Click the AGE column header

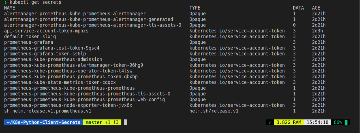[x=316, y=8]
